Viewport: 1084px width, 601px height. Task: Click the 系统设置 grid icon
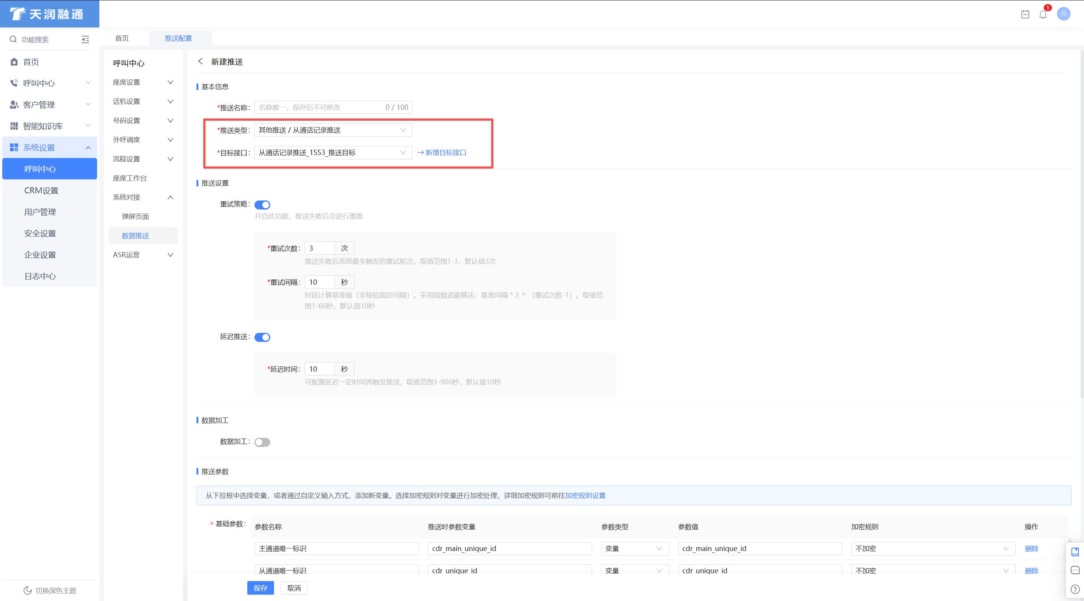point(14,147)
